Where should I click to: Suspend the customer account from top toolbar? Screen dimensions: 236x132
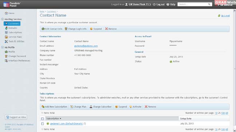[x=96, y=29]
